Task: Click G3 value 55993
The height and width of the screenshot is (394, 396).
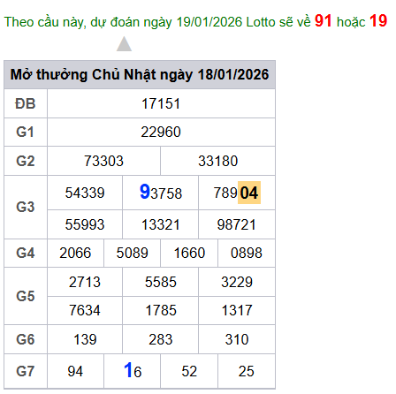Action: [x=85, y=224]
